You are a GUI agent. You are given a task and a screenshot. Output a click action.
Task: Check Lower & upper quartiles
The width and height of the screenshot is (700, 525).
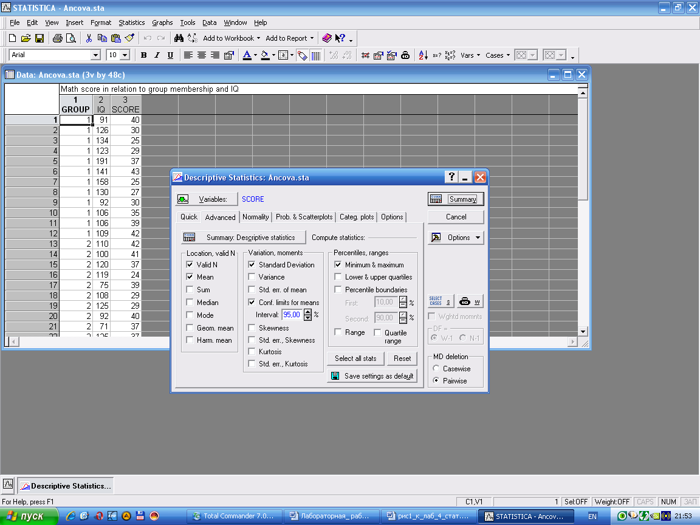click(338, 277)
